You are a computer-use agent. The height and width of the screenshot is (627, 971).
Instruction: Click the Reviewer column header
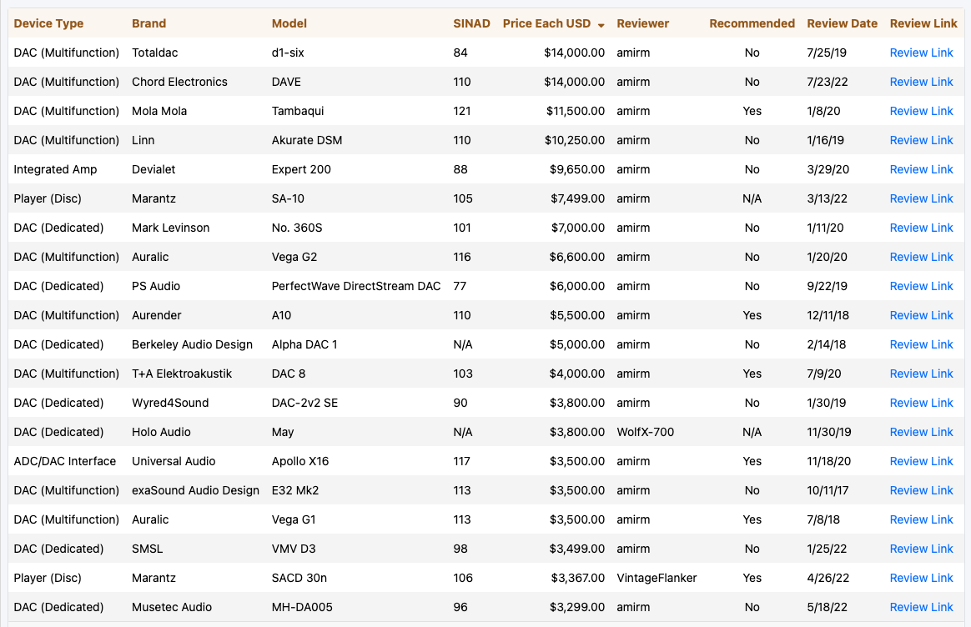[642, 23]
